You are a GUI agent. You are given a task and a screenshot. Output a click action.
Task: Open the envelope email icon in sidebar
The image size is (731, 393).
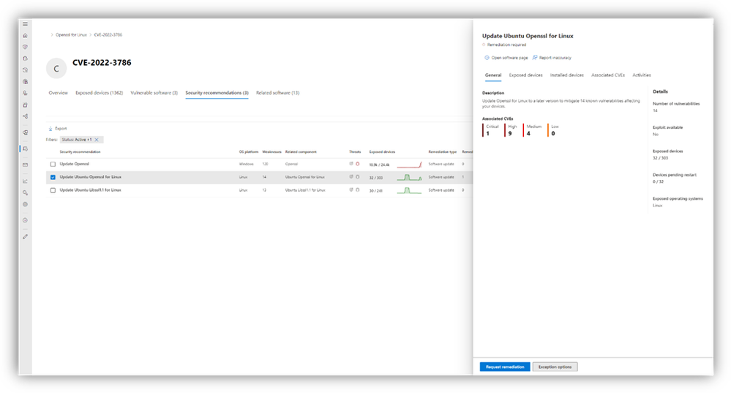pos(25,165)
